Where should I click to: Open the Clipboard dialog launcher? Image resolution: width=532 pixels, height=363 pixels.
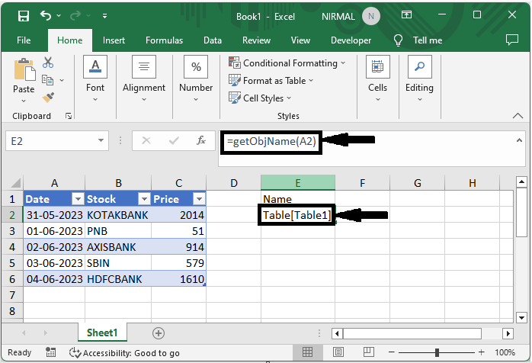tap(69, 116)
